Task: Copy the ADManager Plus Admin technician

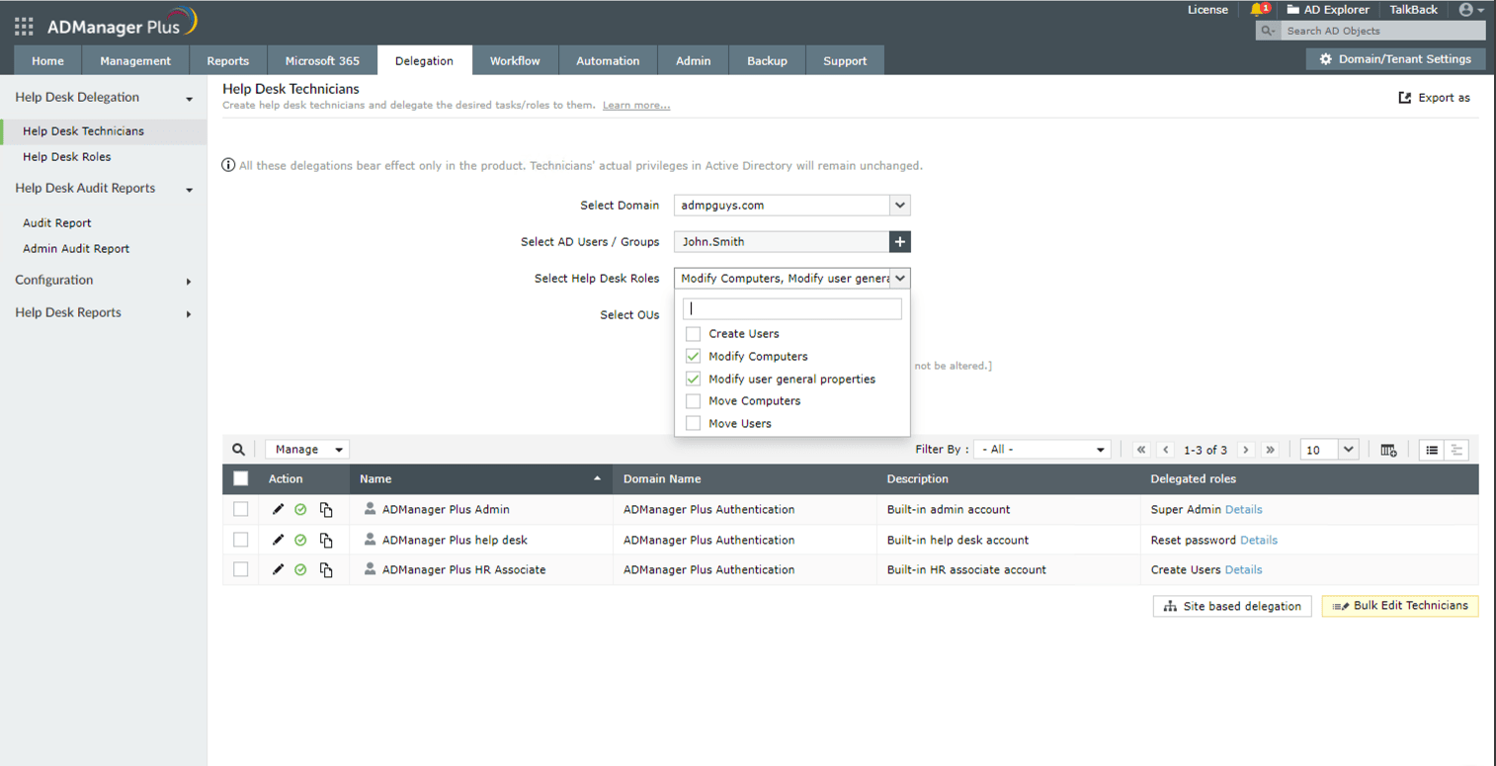Action: point(326,510)
